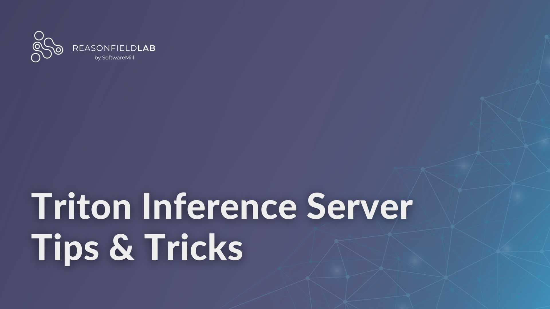Expand the slide content area

tap(275, 154)
